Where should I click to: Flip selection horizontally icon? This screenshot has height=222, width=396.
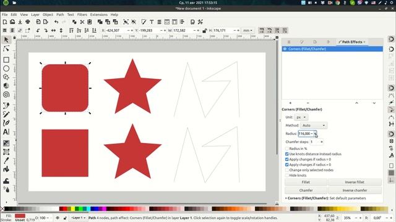pos(54,30)
